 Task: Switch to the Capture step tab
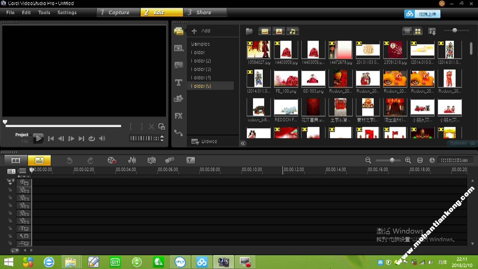118,12
